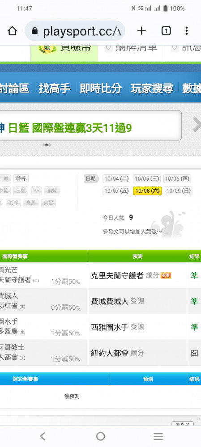The width and height of the screenshot is (201, 447).
Task: Select the 俄冰 league filter
Action: (13, 203)
